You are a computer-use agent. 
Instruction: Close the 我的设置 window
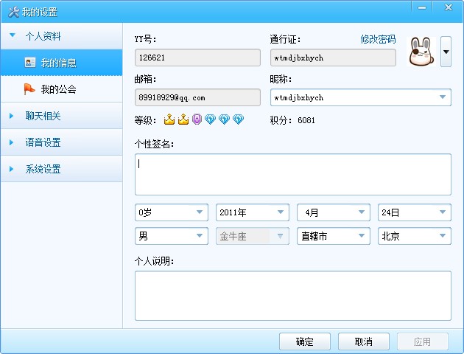point(449,7)
